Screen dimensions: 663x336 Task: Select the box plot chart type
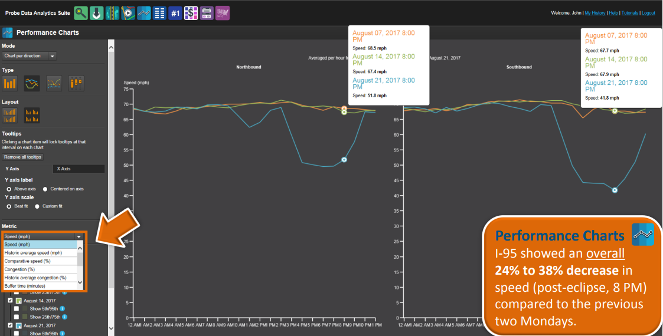pyautogui.click(x=76, y=83)
